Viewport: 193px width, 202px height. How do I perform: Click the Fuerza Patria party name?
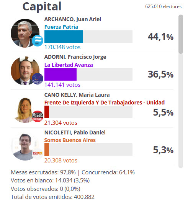tap(61, 27)
